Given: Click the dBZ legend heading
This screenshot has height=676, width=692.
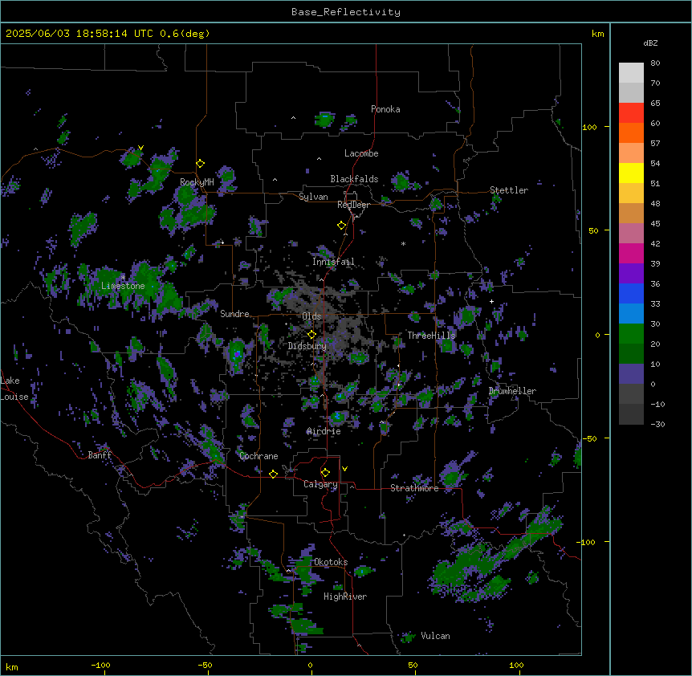Looking at the screenshot, I should click(650, 43).
